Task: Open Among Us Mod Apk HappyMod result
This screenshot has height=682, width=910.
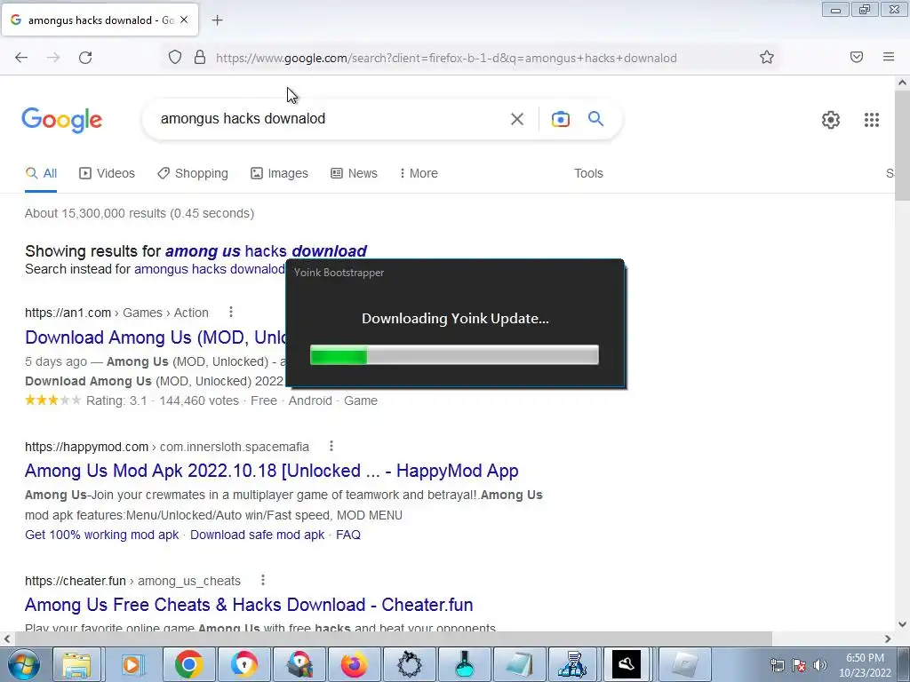Action: [x=272, y=471]
